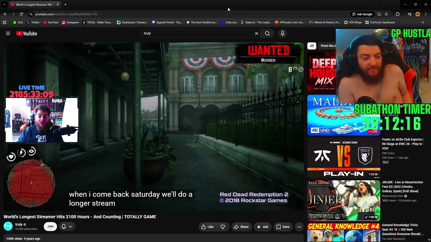The height and width of the screenshot is (242, 431).
Task: Open the truly channel avatar
Action: pos(8,226)
